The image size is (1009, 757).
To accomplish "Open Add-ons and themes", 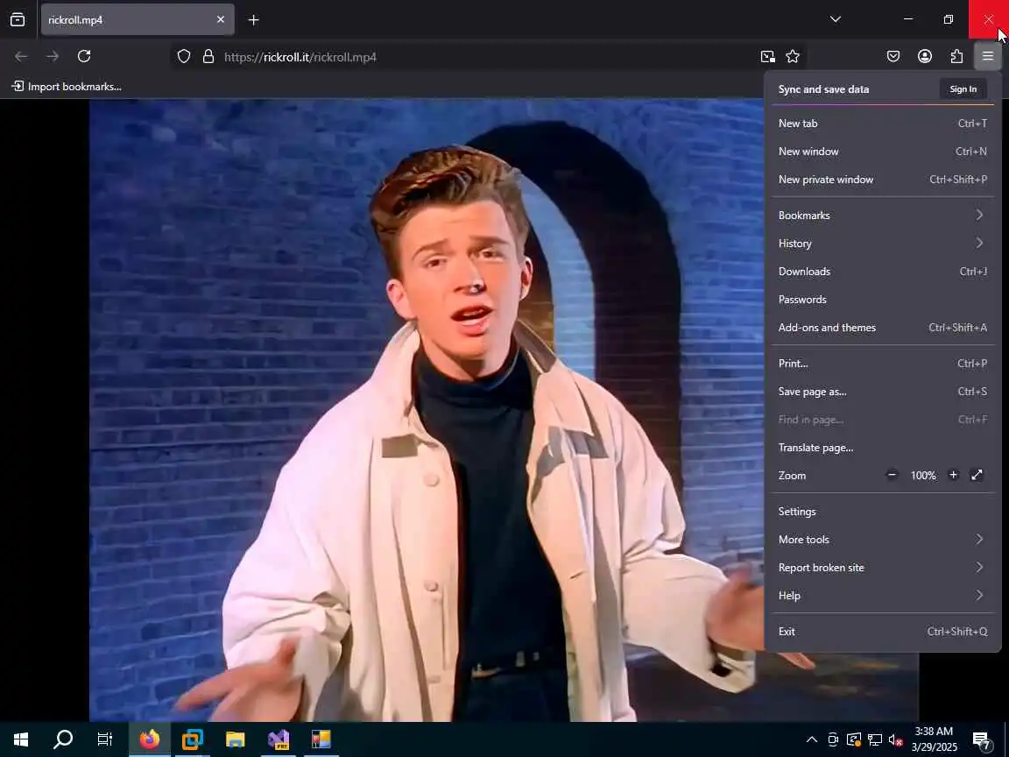I will (882, 327).
